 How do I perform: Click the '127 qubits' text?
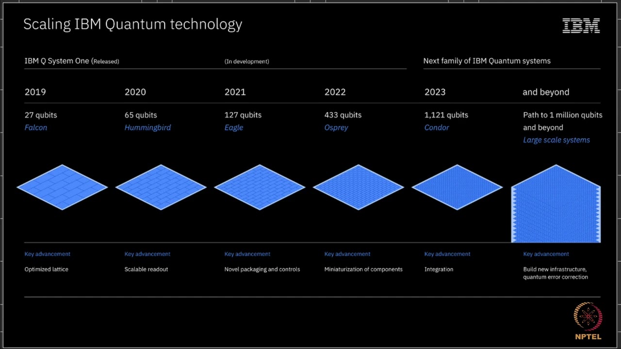click(243, 115)
